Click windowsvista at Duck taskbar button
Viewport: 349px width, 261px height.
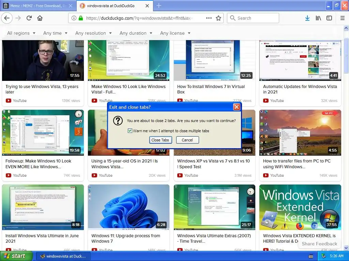point(63,256)
